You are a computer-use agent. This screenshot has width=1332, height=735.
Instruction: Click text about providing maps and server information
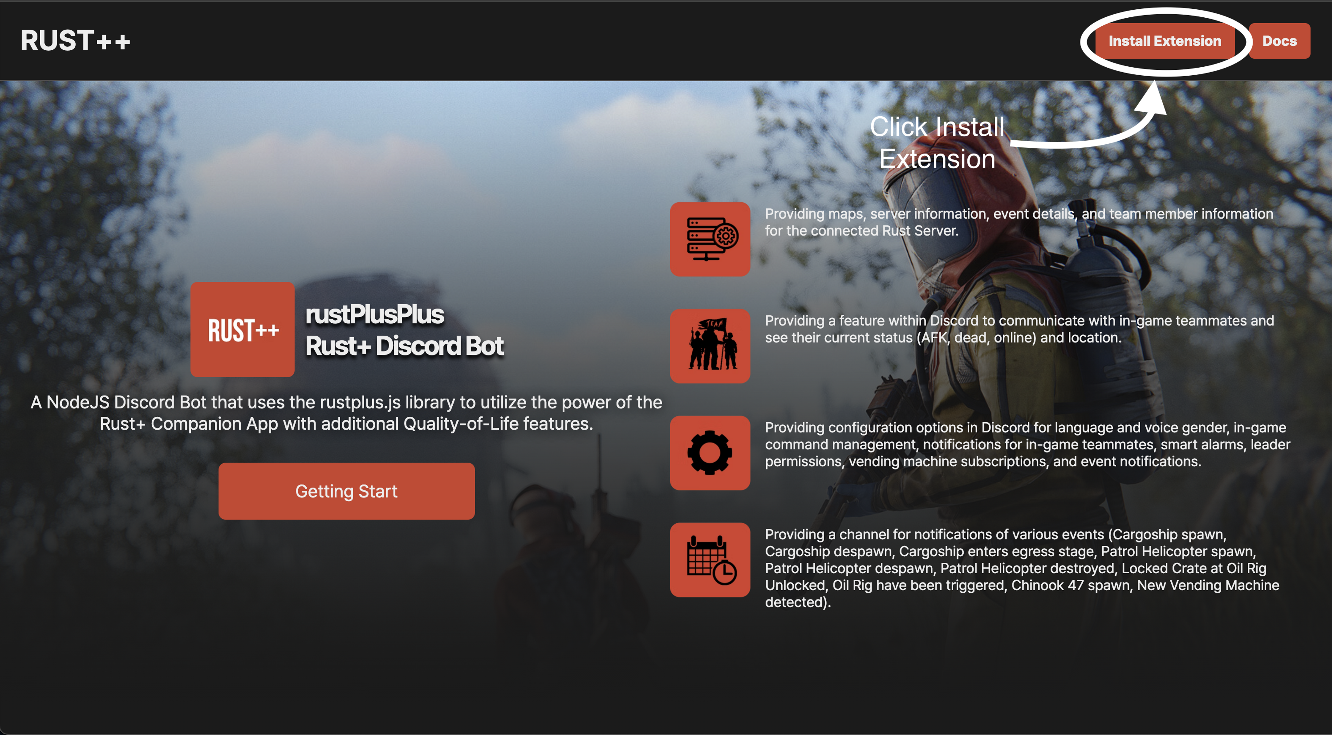pyautogui.click(x=1019, y=222)
